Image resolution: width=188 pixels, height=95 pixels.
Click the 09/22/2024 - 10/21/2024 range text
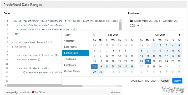[144, 81]
